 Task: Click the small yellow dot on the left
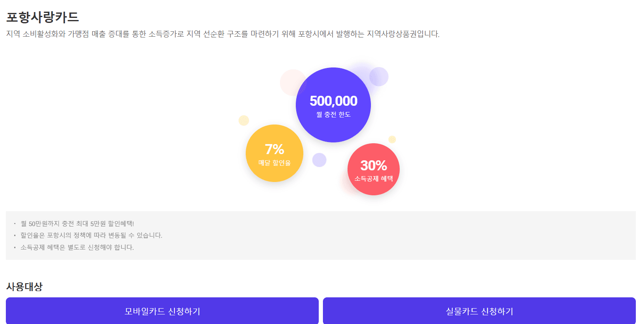(x=243, y=121)
